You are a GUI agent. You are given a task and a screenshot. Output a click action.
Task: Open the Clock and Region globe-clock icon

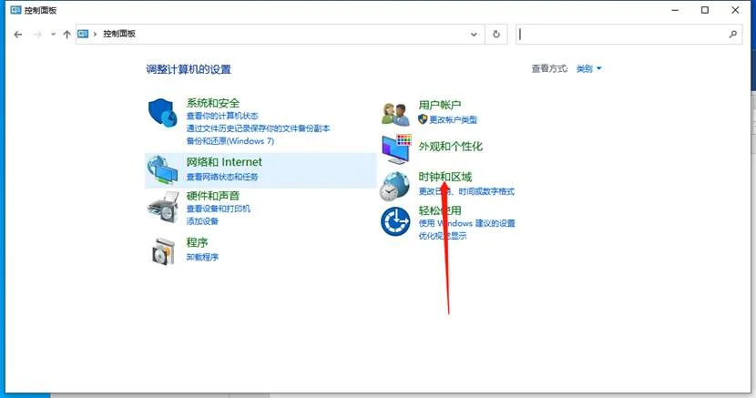tap(394, 186)
